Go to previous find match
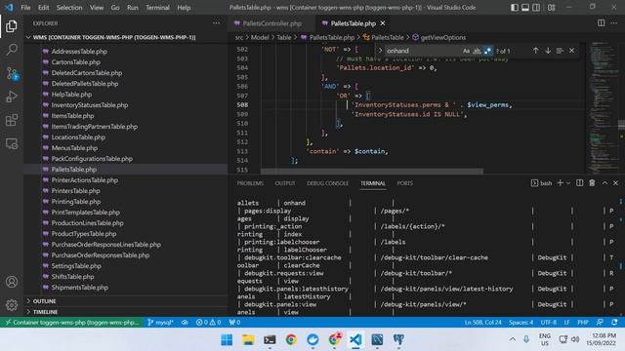The height and width of the screenshot is (351, 625). pos(536,51)
